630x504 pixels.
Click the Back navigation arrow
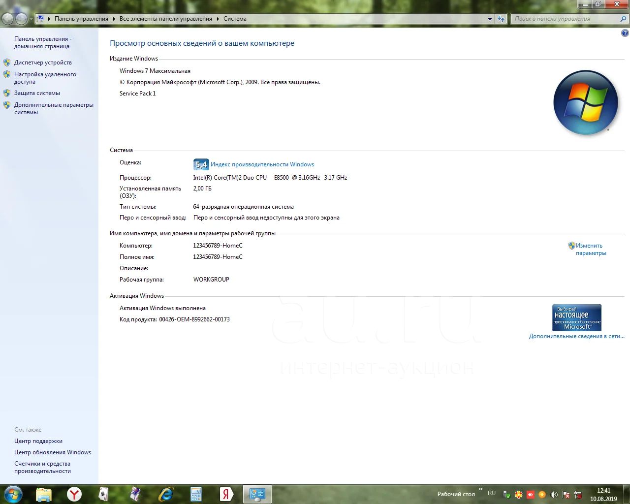point(8,19)
